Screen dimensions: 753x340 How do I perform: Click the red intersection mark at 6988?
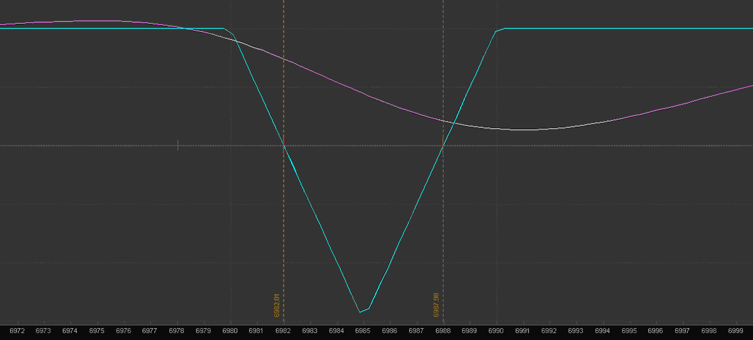[443, 145]
